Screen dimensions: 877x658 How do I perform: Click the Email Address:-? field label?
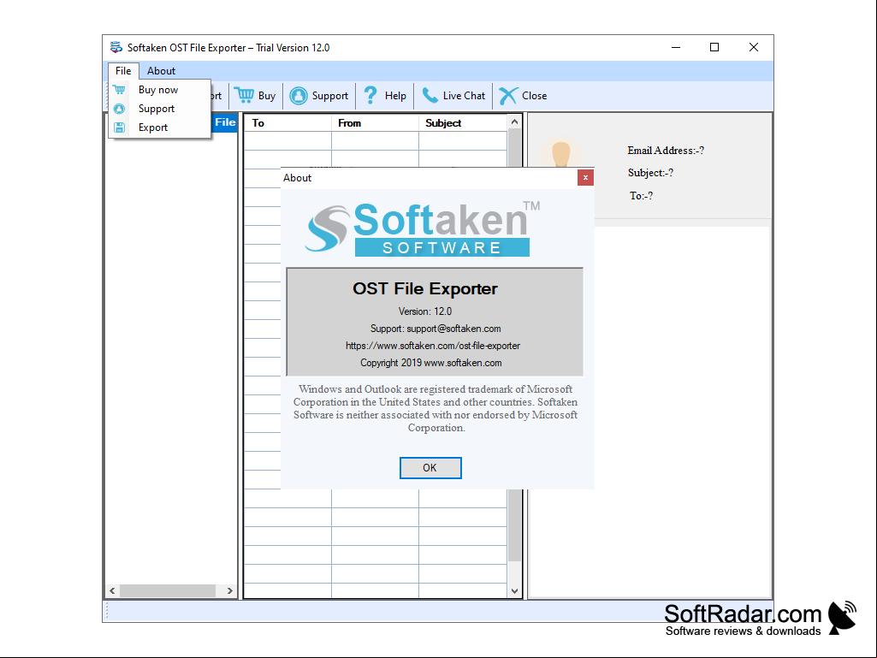coord(666,151)
